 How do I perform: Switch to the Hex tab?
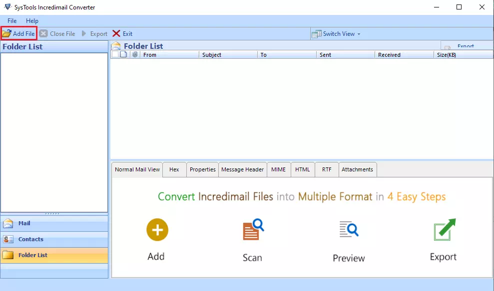click(x=174, y=169)
